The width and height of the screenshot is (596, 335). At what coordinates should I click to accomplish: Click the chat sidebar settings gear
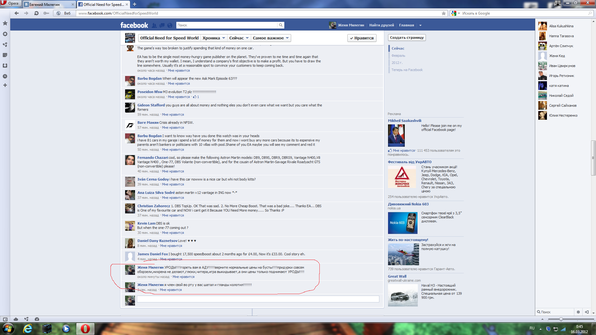pos(578,312)
